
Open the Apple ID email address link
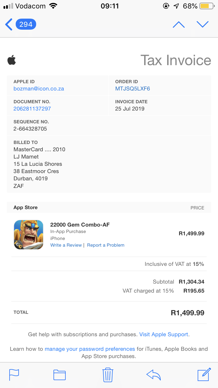[x=39, y=89]
